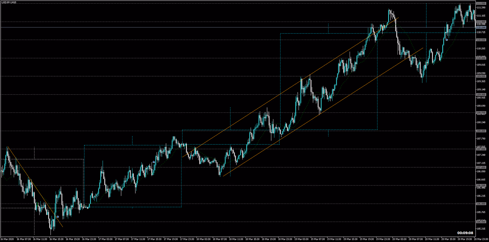Click the 106.000 price level label
489x242 pixels.
pyautogui.click(x=481, y=204)
